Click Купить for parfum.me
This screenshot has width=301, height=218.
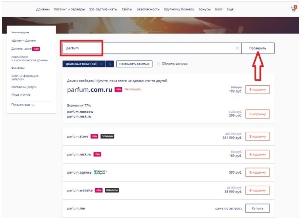coord(257,208)
